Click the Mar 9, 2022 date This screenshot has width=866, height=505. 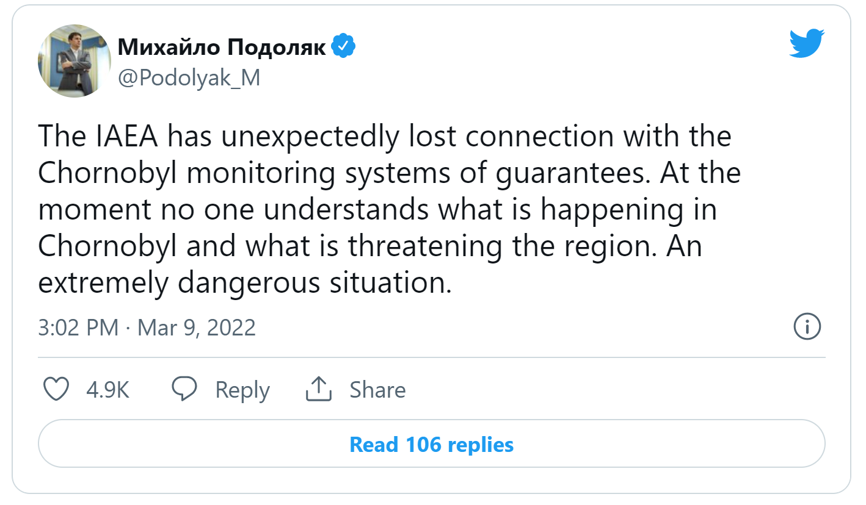coord(197,328)
